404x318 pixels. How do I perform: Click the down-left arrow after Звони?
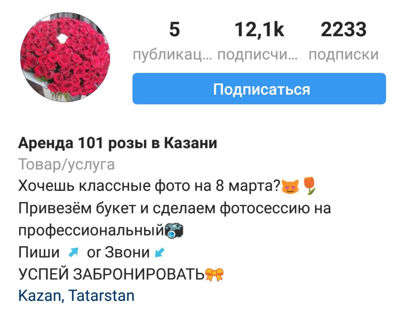click(160, 252)
